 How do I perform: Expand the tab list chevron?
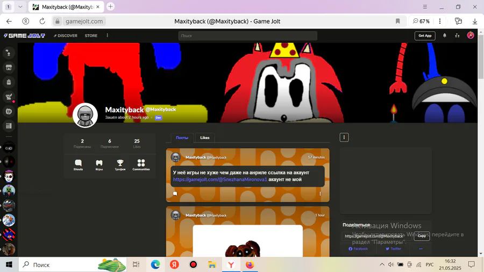20,7
